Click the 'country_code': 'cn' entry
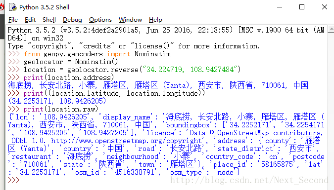The width and height of the screenshot is (334, 190). coord(242,156)
